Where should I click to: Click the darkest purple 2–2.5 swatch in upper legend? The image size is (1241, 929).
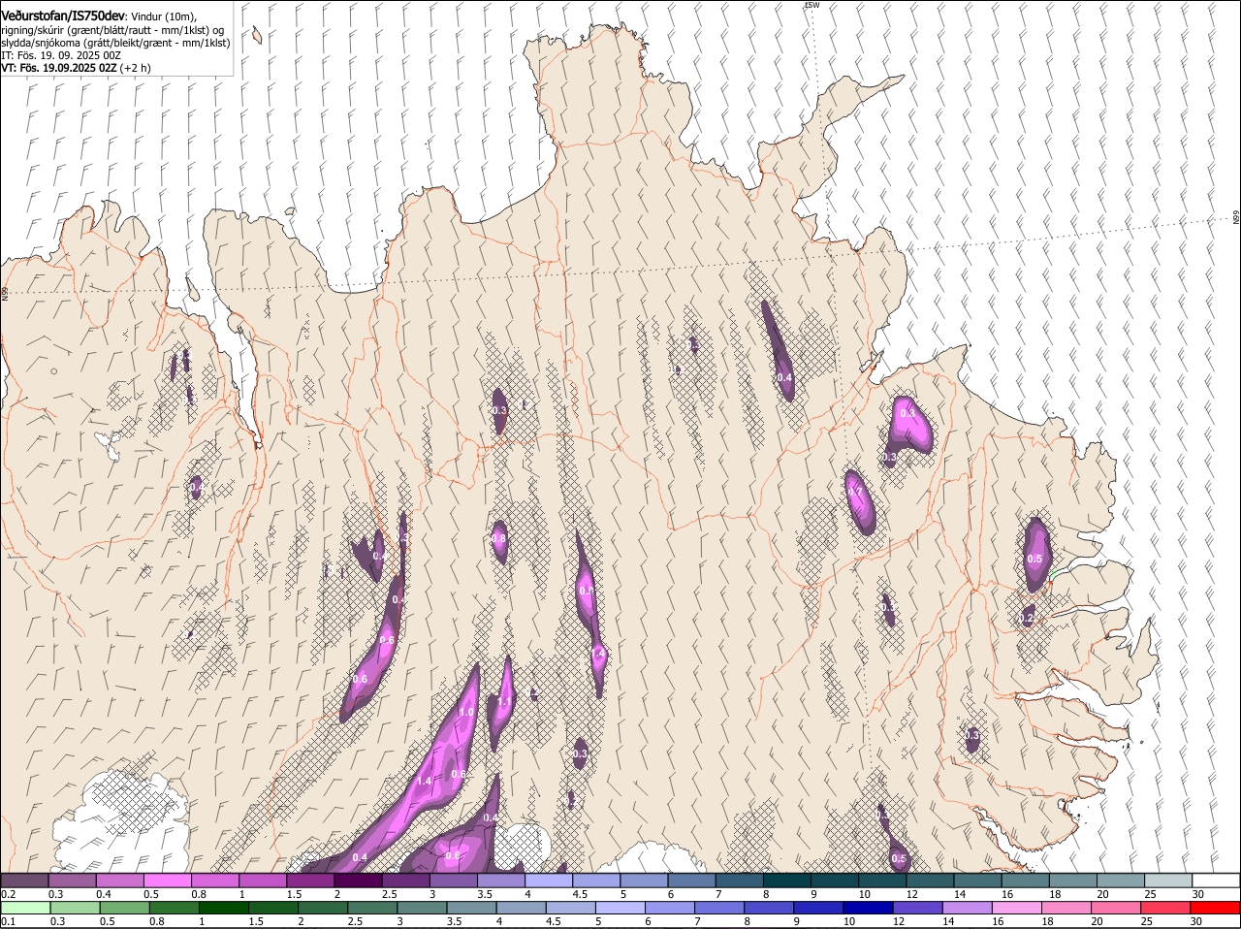(x=358, y=880)
